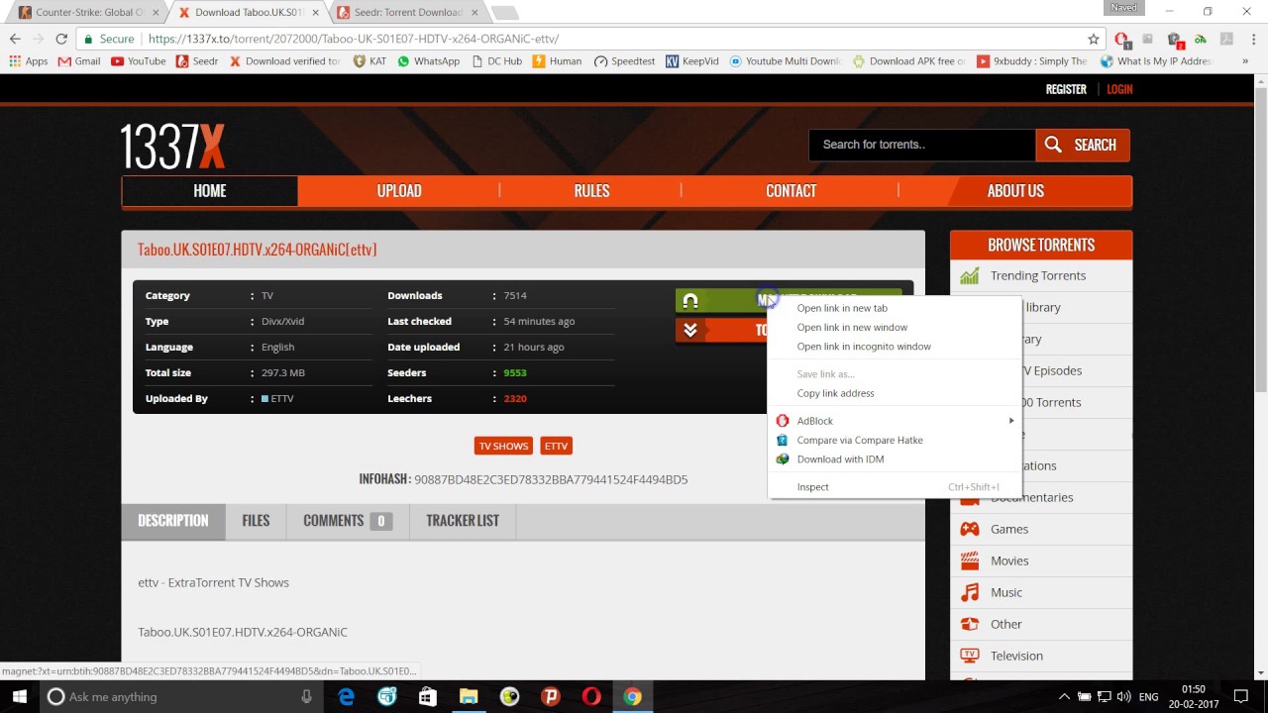Open Microsoft Edge from the taskbar
The image size is (1268, 713).
[x=346, y=697]
